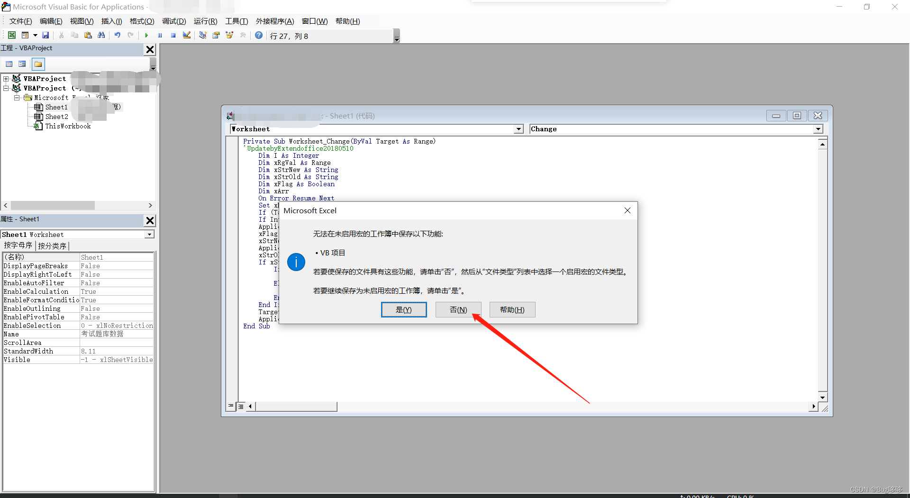Click the Project pane scroll right arrow

click(x=150, y=205)
